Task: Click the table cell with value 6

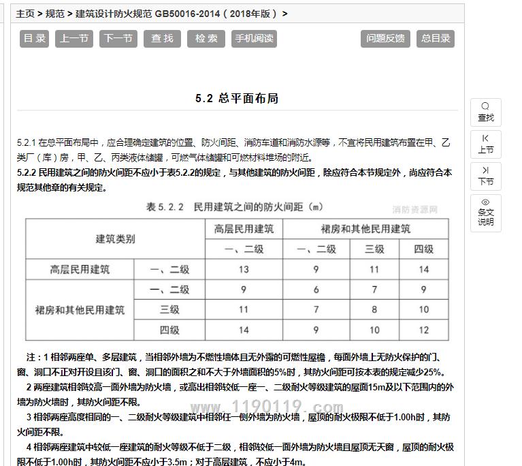Action: pos(316,290)
